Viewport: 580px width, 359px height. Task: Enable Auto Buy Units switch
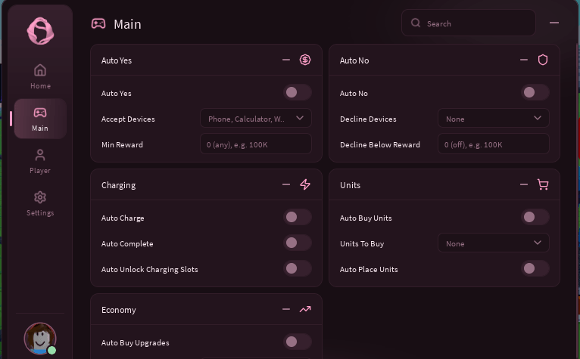click(x=535, y=217)
